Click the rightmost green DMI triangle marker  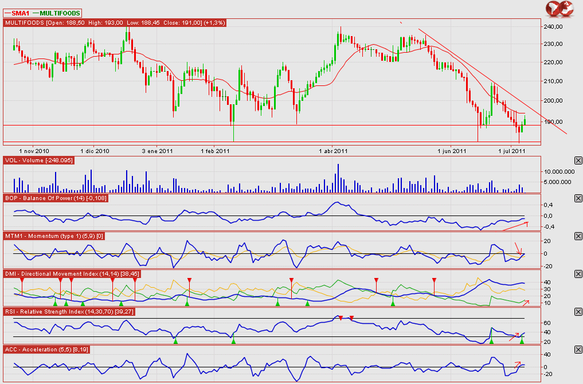(x=393, y=303)
